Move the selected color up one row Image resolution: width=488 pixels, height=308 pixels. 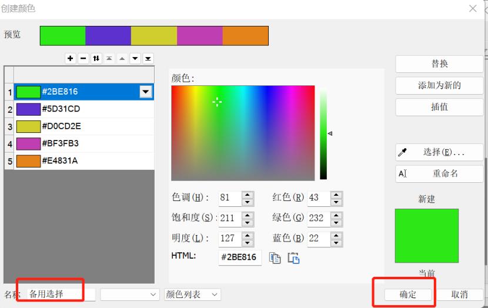(x=122, y=58)
